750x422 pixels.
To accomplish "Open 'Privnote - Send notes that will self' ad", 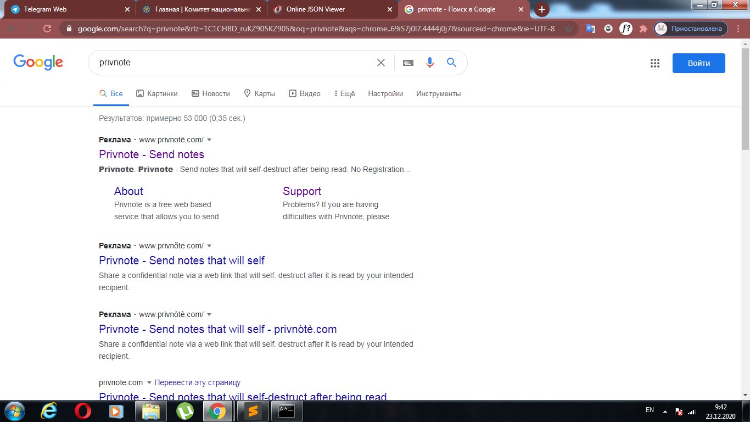I will (x=182, y=260).
